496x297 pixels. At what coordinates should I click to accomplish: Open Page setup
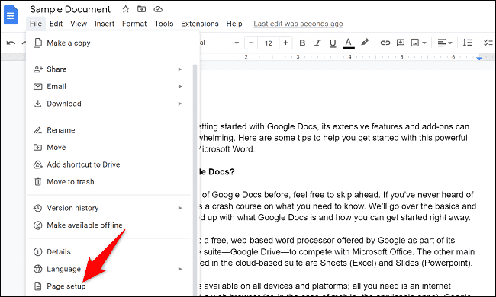point(109,286)
